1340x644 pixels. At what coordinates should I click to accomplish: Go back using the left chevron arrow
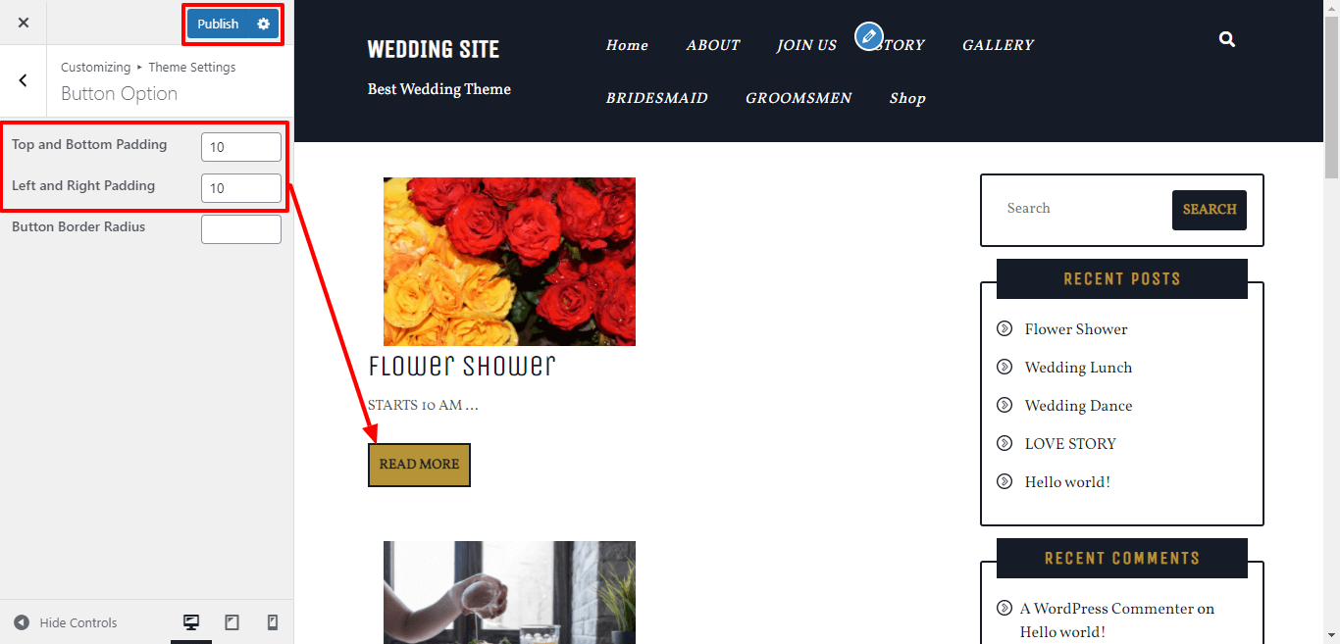pyautogui.click(x=24, y=80)
